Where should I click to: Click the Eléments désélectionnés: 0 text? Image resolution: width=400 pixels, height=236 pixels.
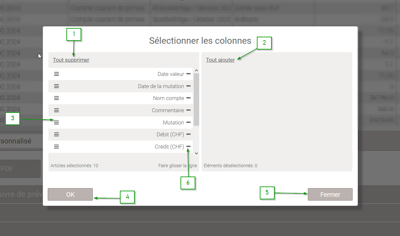230,166
